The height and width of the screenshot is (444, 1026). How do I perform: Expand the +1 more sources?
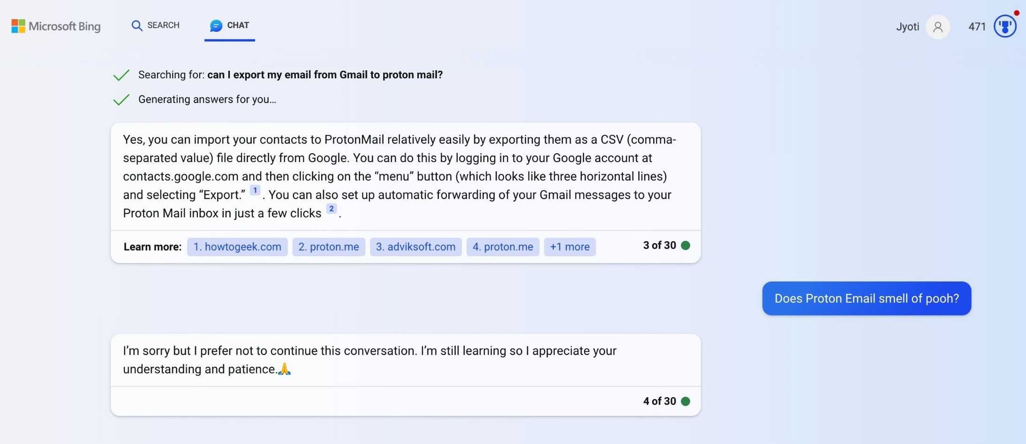[x=570, y=247]
